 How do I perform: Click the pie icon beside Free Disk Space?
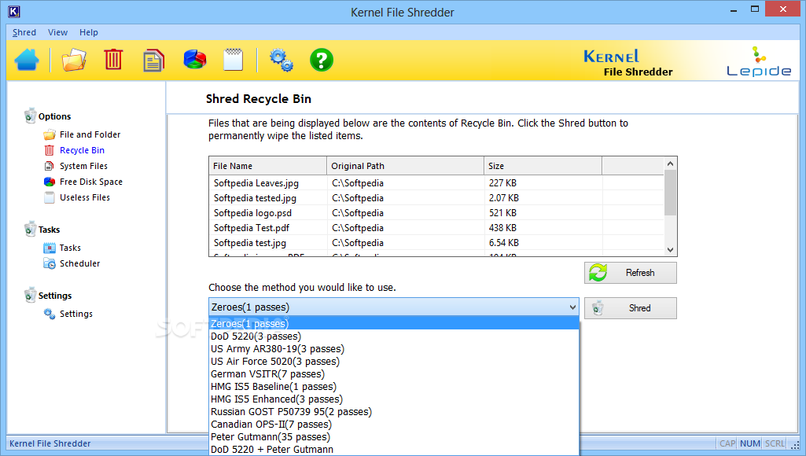click(50, 182)
